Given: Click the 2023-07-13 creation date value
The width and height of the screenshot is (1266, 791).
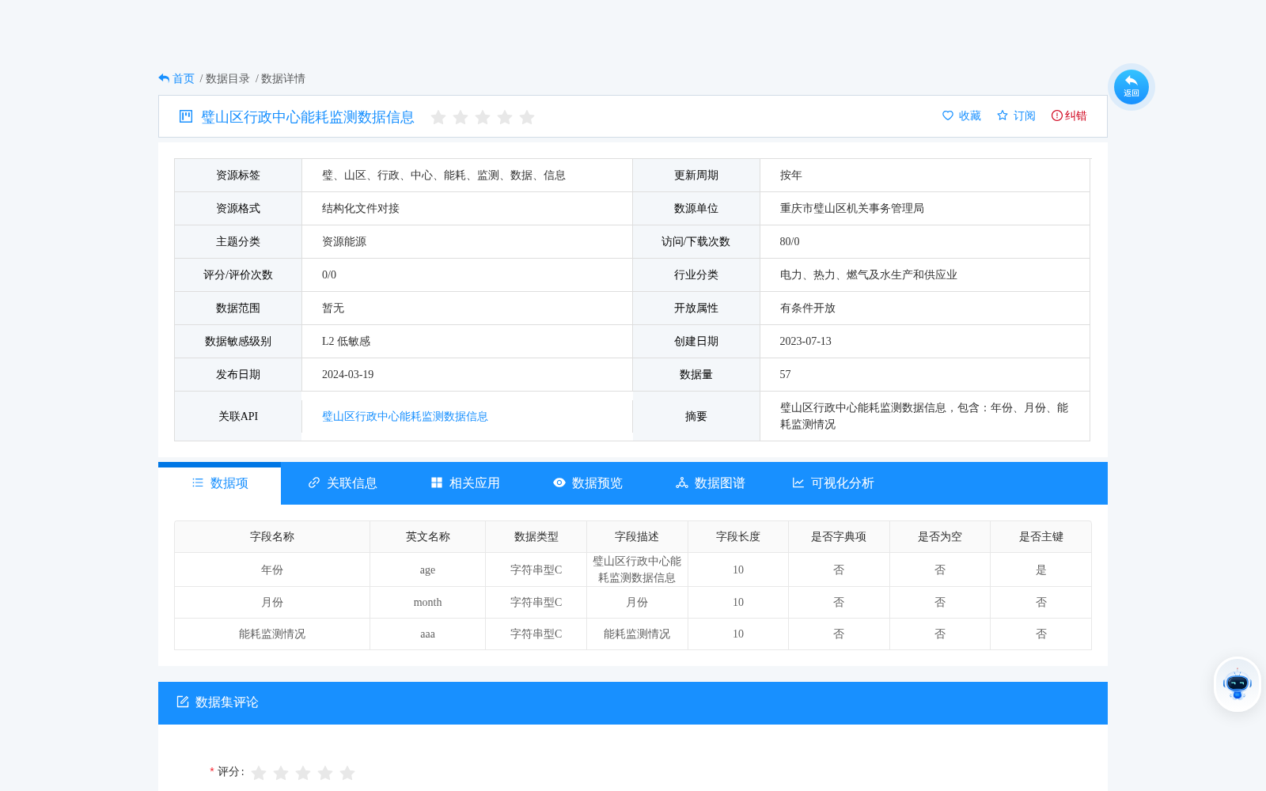Looking at the screenshot, I should coord(805,341).
